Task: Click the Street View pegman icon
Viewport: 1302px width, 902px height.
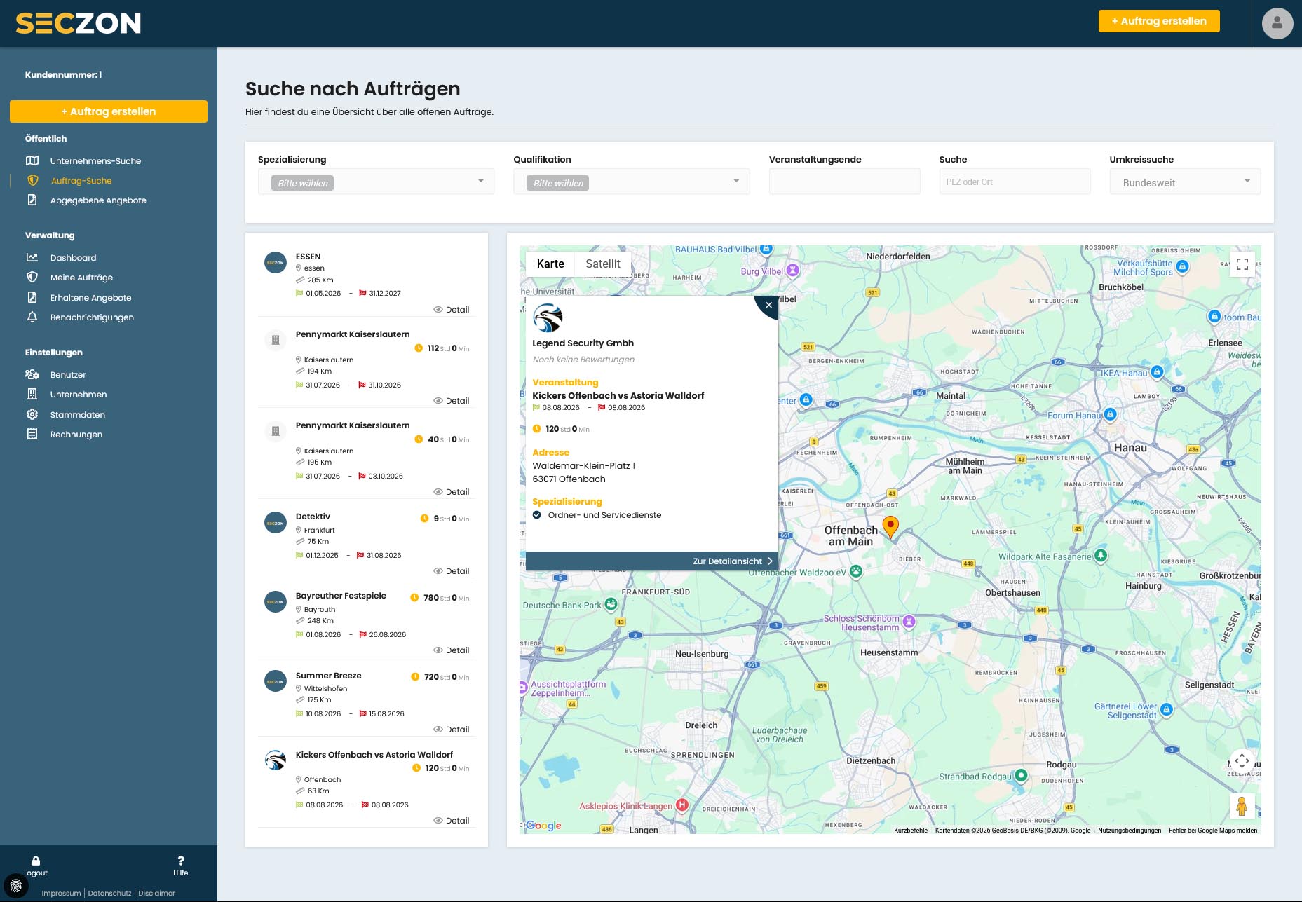Action: click(1242, 807)
